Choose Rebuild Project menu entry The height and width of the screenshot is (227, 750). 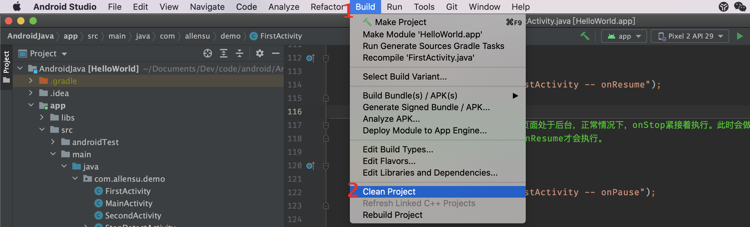tap(392, 215)
